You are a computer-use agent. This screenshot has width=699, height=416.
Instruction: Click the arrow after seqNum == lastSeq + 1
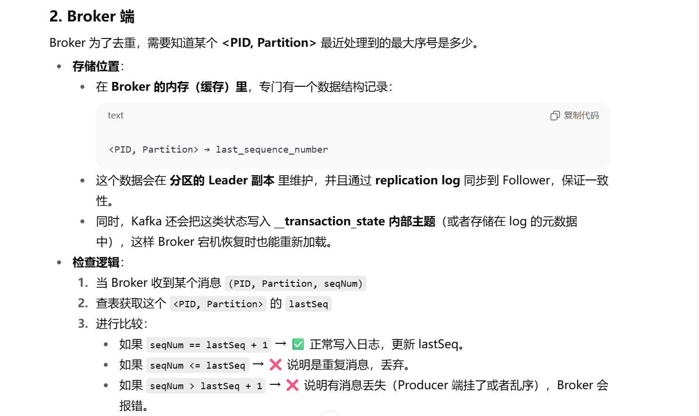[280, 344]
